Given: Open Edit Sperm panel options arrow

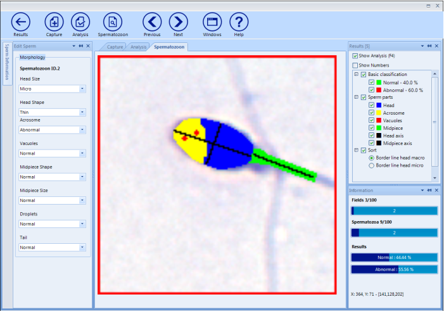Looking at the screenshot, I should click(74, 46).
